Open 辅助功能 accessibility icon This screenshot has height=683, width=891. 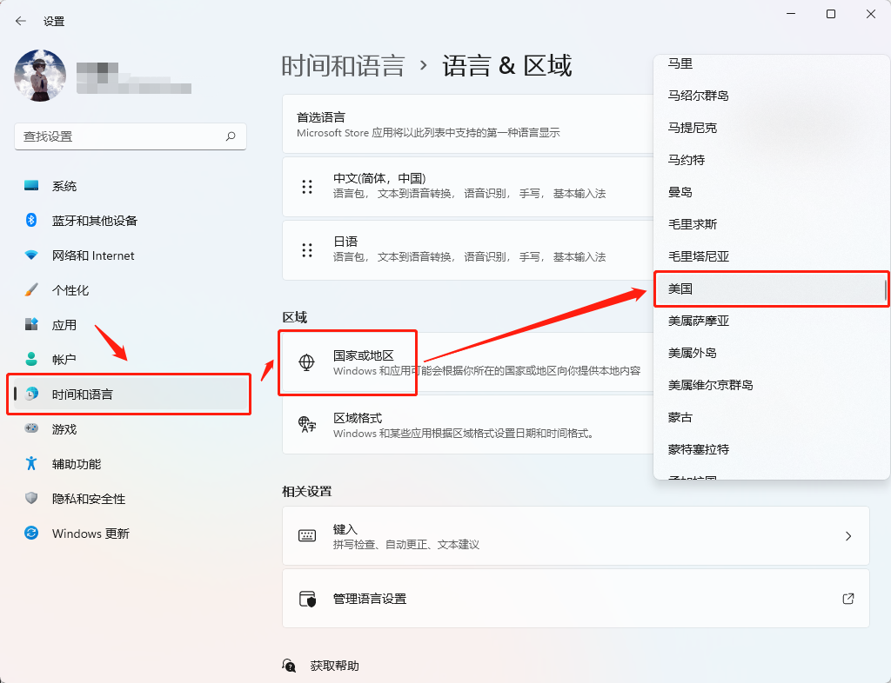tap(31, 463)
